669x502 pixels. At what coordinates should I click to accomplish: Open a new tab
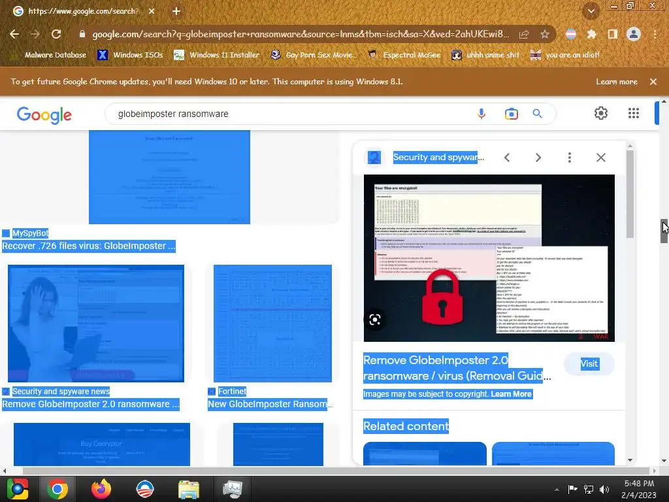(176, 11)
